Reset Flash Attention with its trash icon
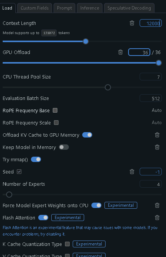Image resolution: width=166 pixels, height=257 pixels. (x=157, y=218)
